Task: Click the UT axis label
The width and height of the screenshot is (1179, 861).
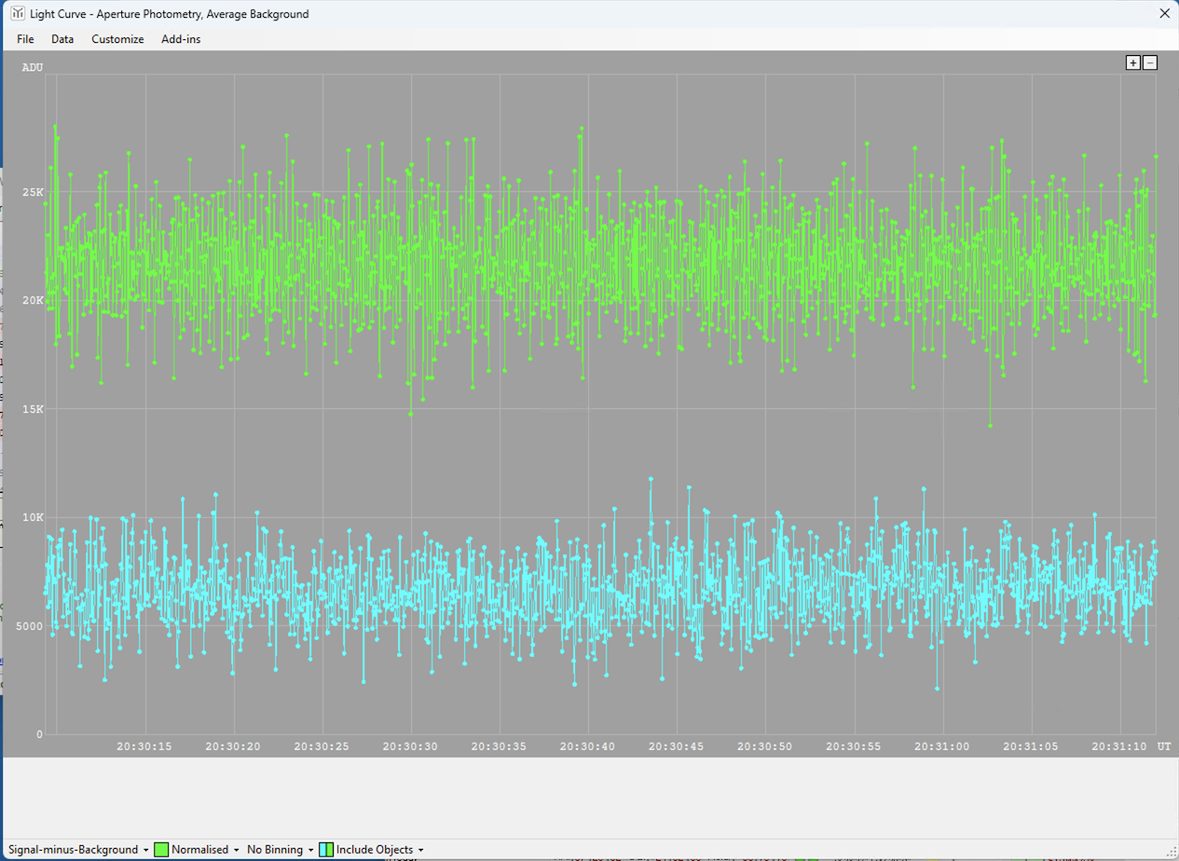Action: [1164, 746]
